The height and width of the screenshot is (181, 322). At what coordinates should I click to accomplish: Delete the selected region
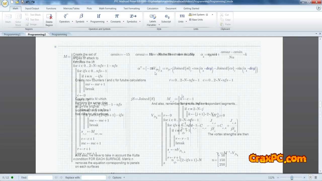(49, 20)
